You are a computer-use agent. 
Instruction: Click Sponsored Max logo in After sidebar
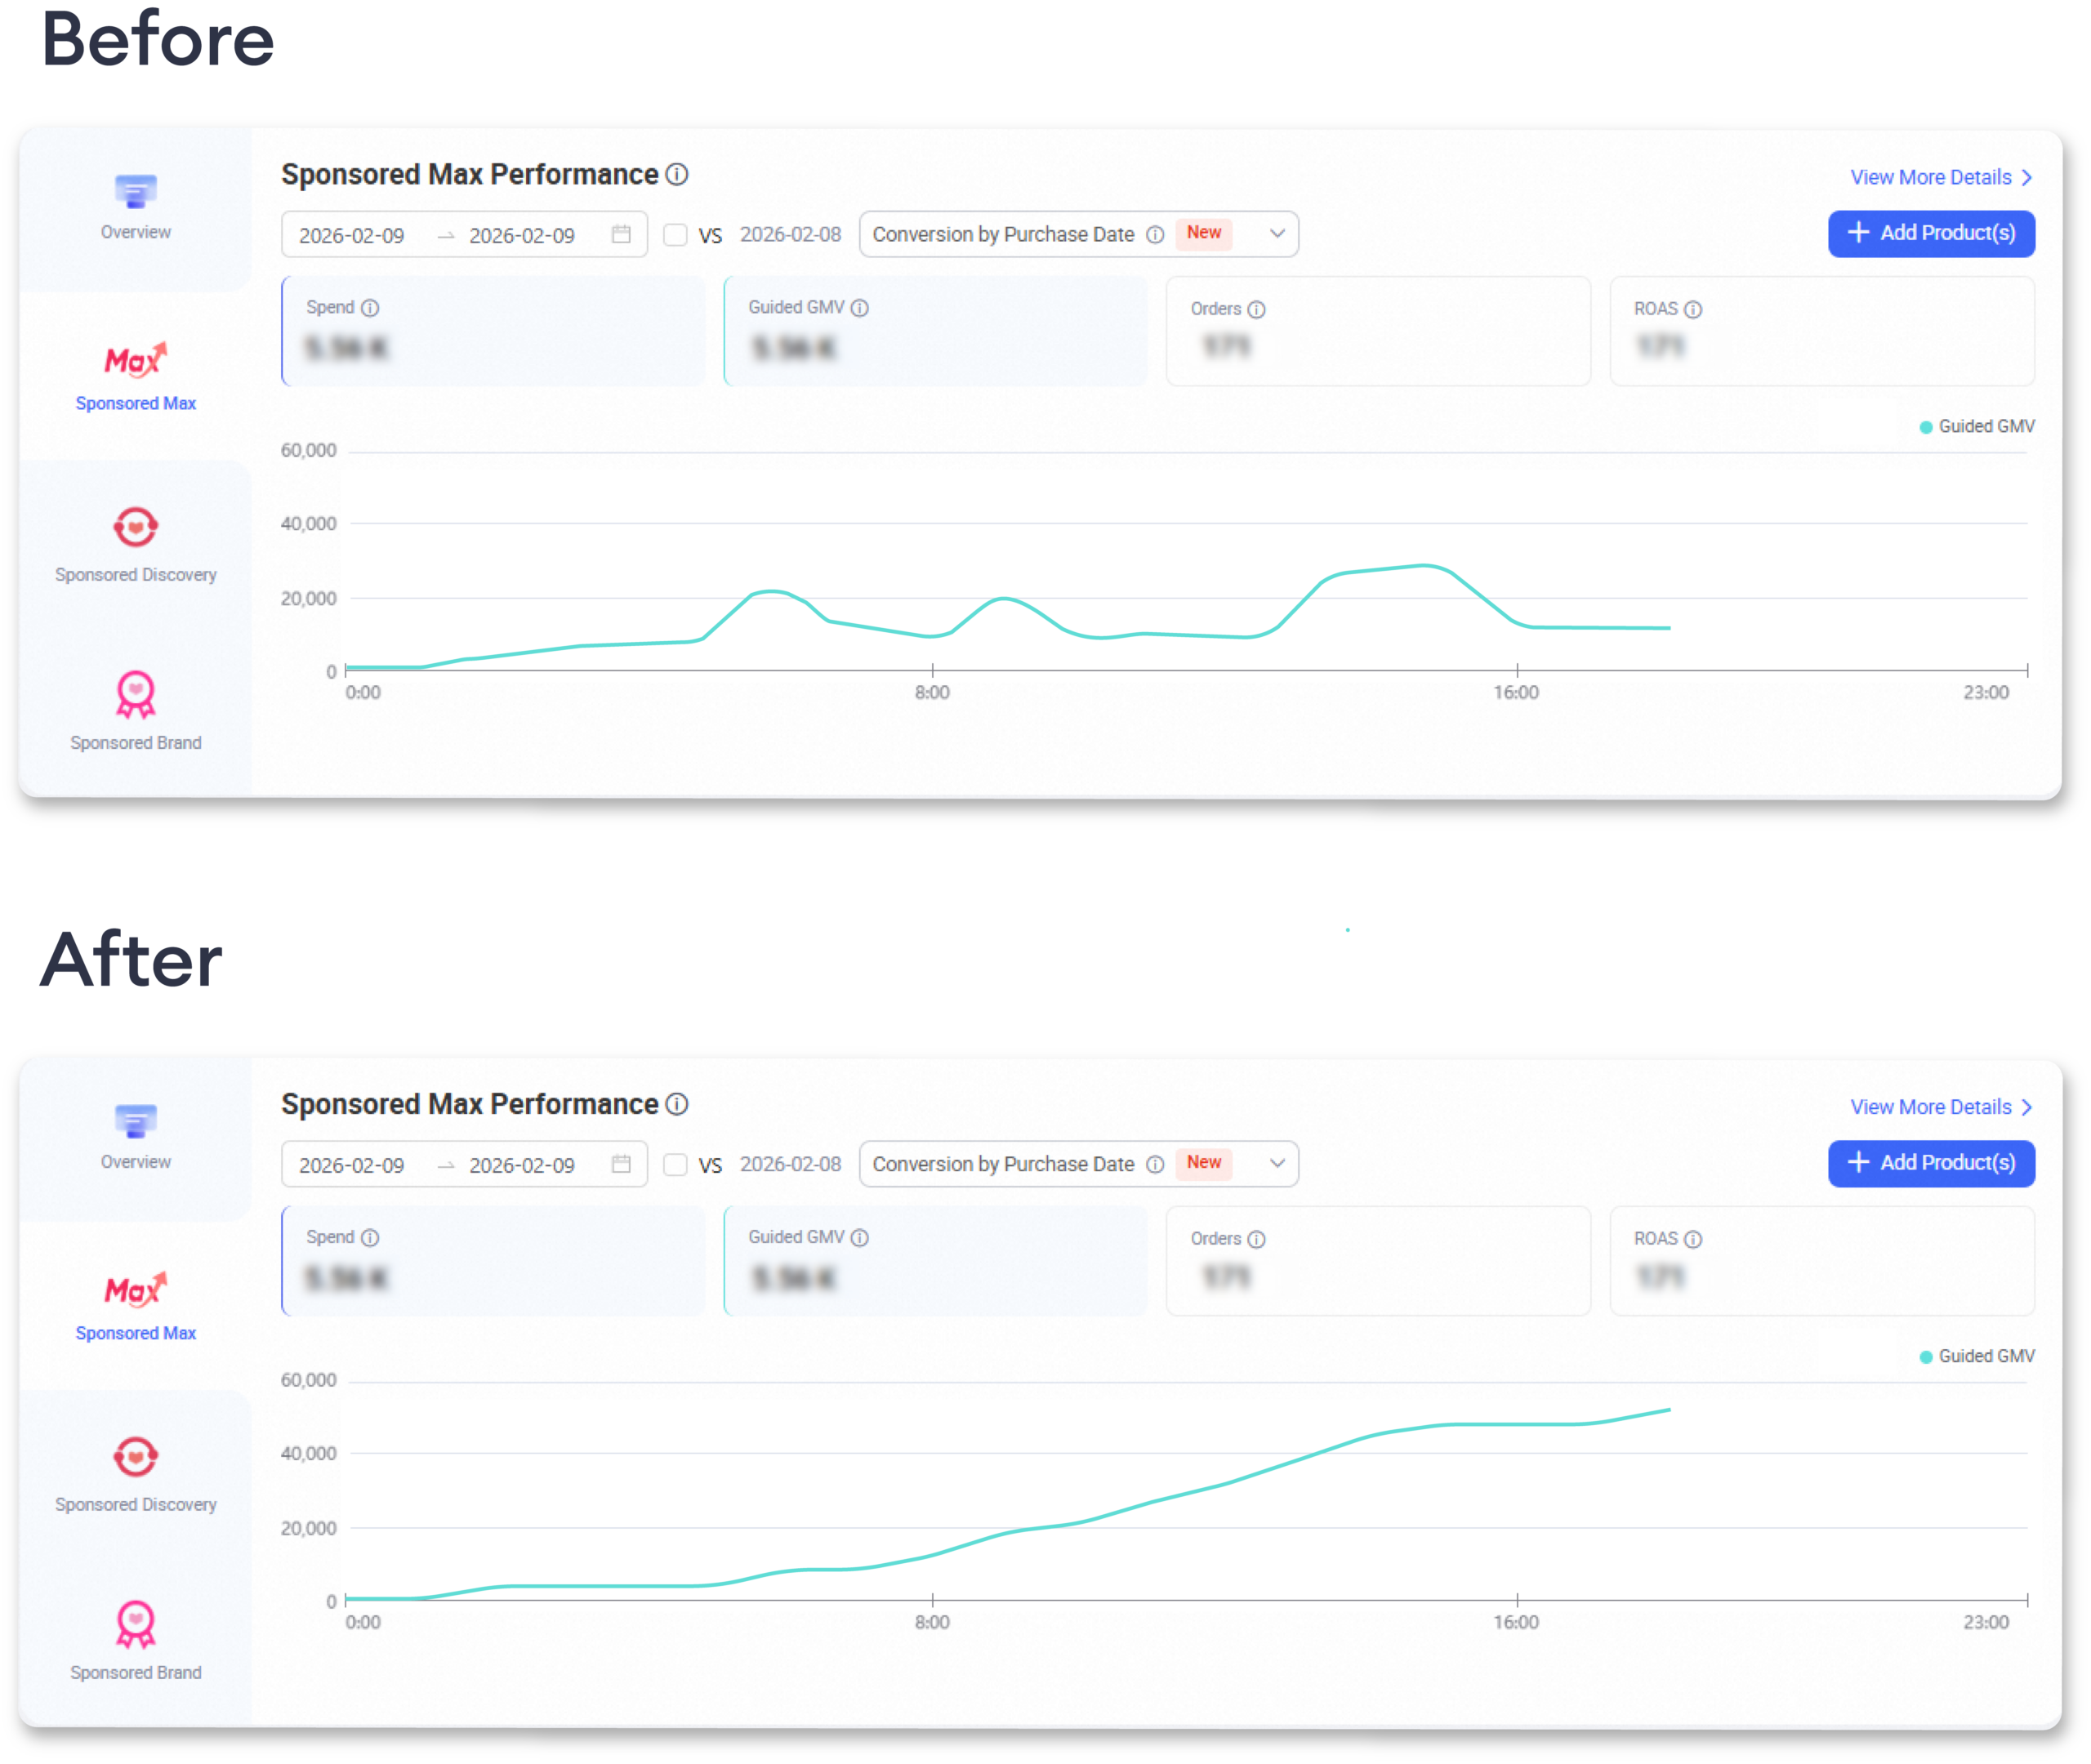[135, 1289]
